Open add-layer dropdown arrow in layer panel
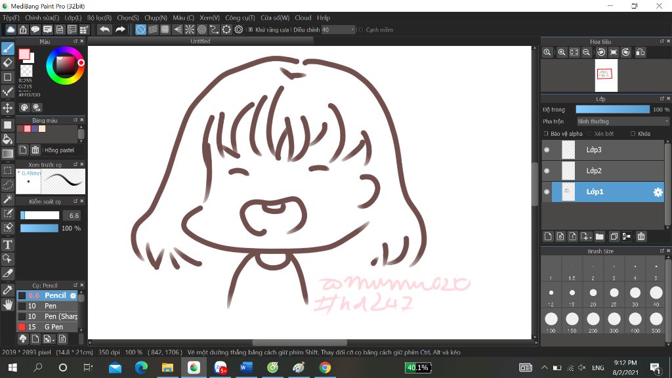Viewport: 672px width, 378px height. 590,237
